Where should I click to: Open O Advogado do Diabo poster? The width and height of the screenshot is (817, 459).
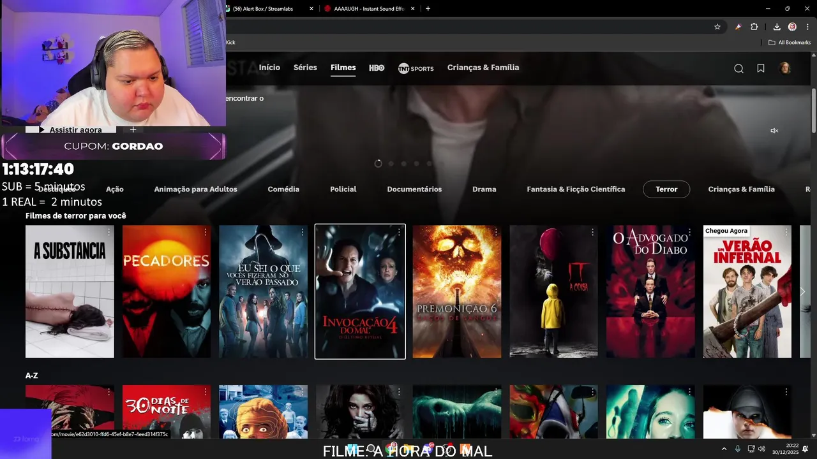(x=650, y=291)
